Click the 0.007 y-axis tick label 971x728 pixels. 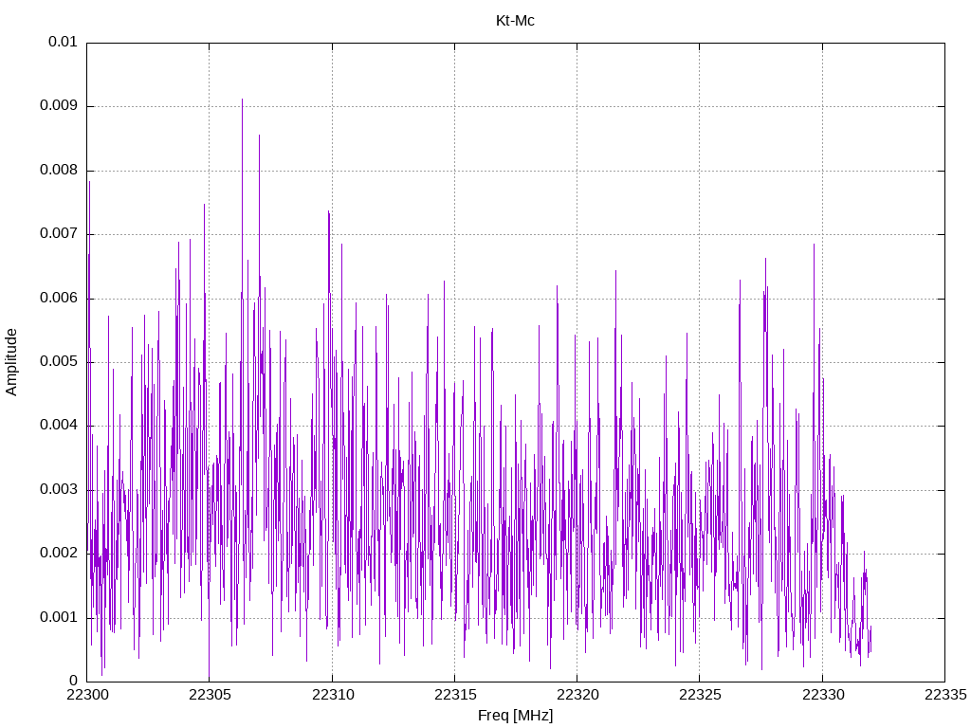pos(59,234)
